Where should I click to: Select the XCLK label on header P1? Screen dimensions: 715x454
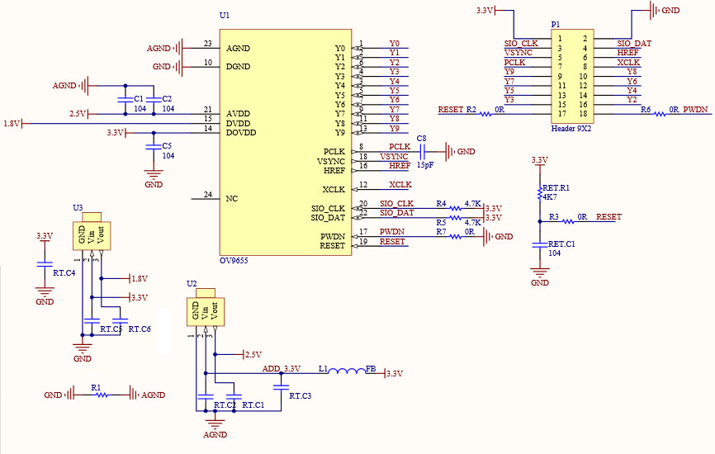629,62
